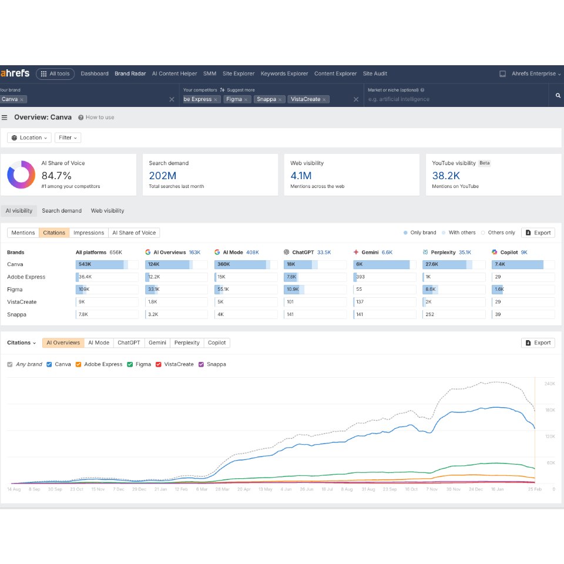This screenshot has height=564, width=564.
Task: Remove the VistaCreate competitor tag
Action: tap(324, 100)
